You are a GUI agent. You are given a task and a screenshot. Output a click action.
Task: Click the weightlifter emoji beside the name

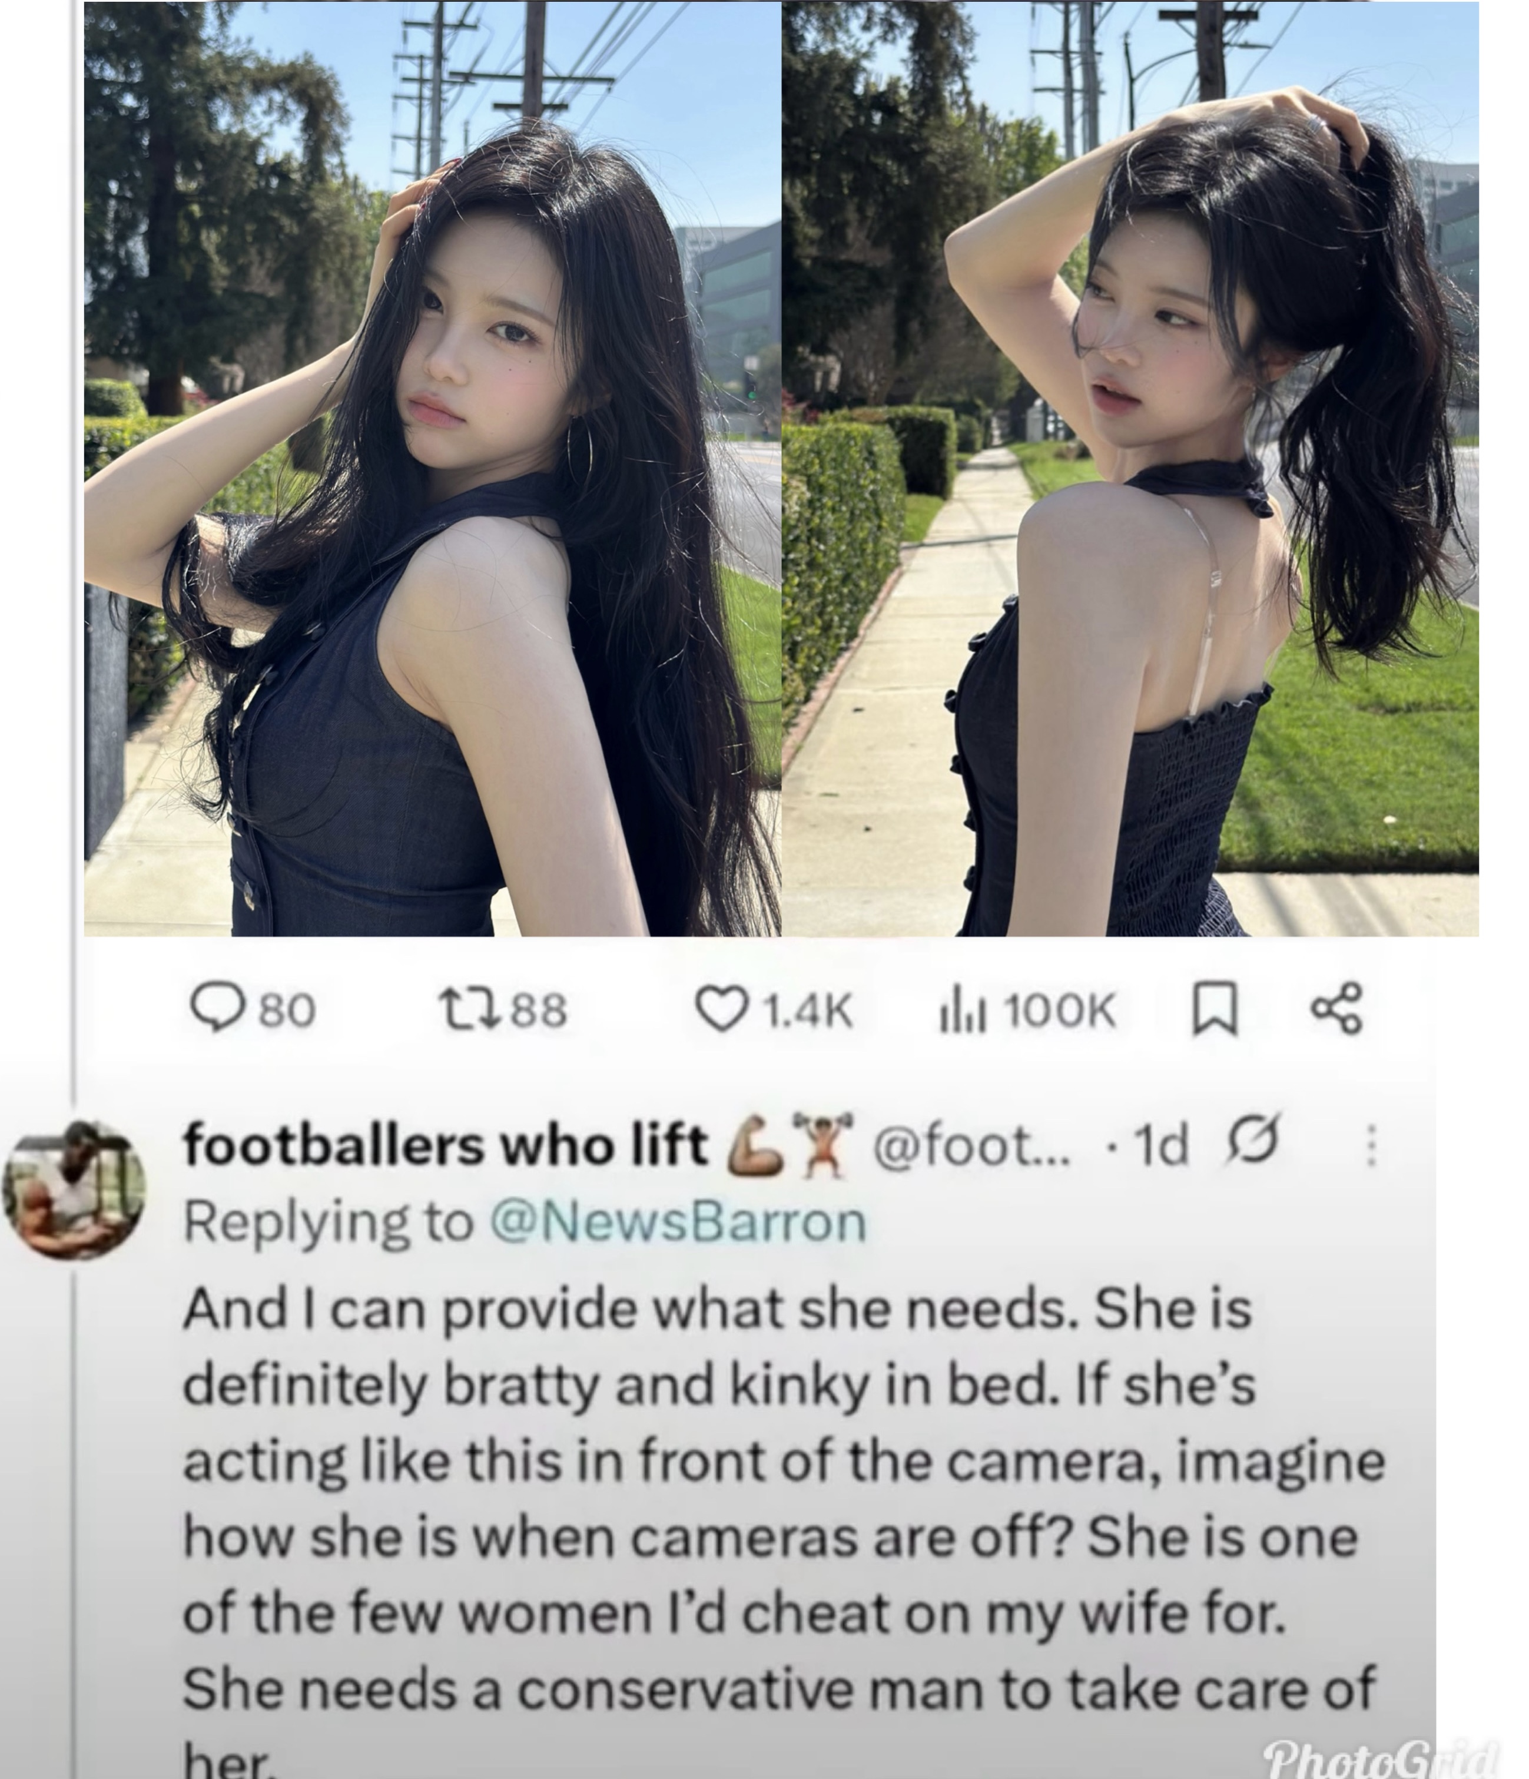(x=822, y=1144)
